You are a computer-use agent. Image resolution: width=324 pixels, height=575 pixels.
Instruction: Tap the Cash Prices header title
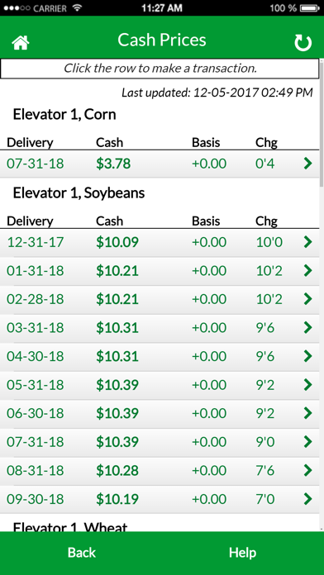click(x=162, y=40)
